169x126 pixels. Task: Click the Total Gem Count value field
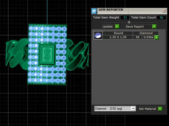[x=162, y=17]
